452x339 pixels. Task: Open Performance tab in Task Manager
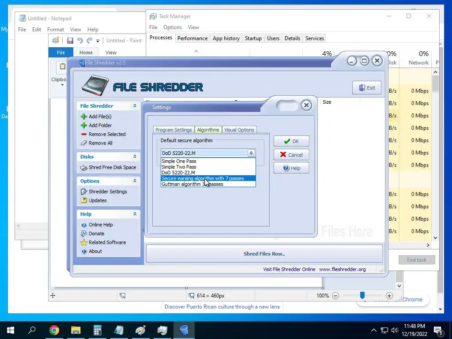pyautogui.click(x=192, y=38)
